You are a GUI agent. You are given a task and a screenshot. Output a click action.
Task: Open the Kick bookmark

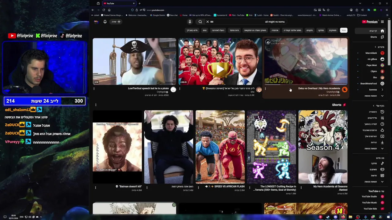[x=249, y=15]
